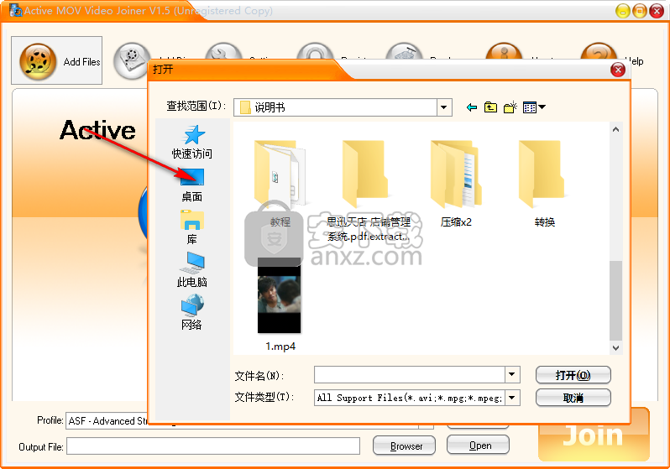The height and width of the screenshot is (469, 670).
Task: Click the 取消 button
Action: 573,398
